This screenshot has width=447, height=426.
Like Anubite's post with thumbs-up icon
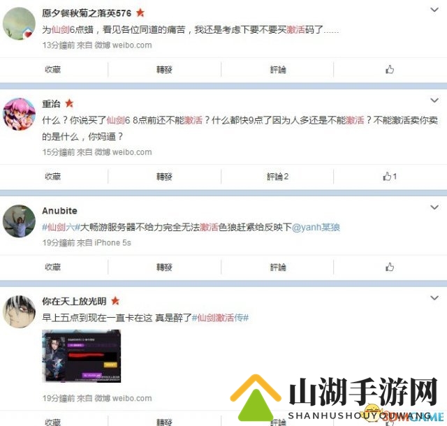390,267
